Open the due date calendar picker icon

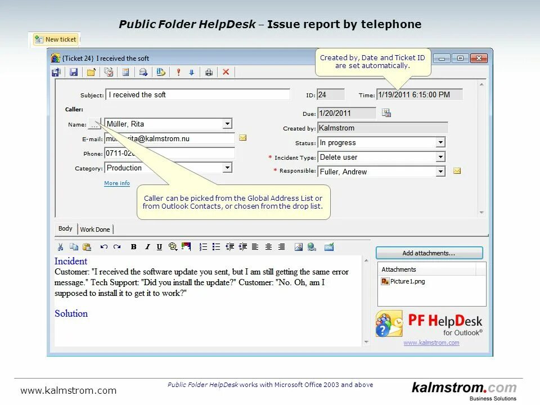coord(386,113)
